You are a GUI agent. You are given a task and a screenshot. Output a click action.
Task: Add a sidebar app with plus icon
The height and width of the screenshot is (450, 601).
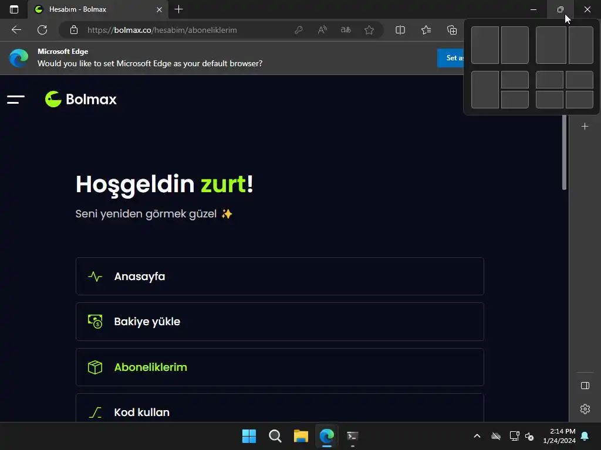point(585,127)
